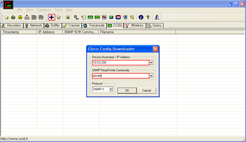
Task: Click the recycle bin Remove icon
Action: (58, 17)
